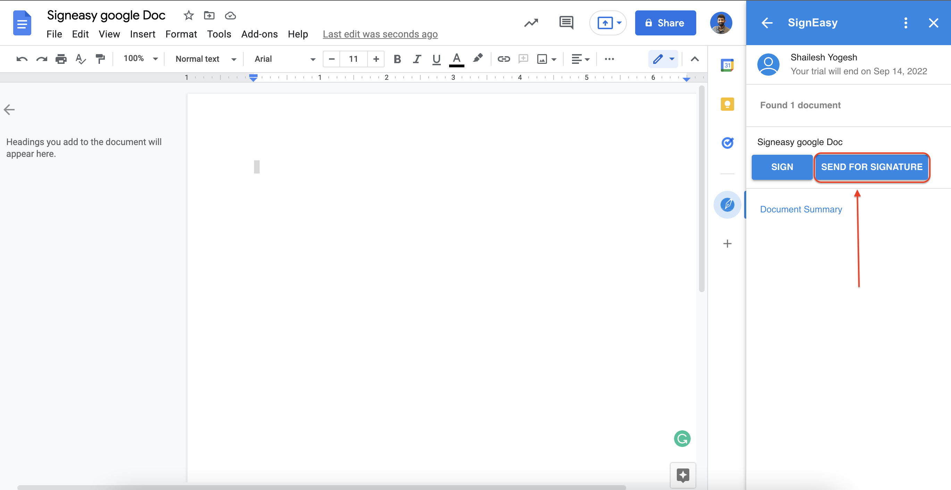Open SignEasy more options menu
This screenshot has width=951, height=490.
coord(905,23)
